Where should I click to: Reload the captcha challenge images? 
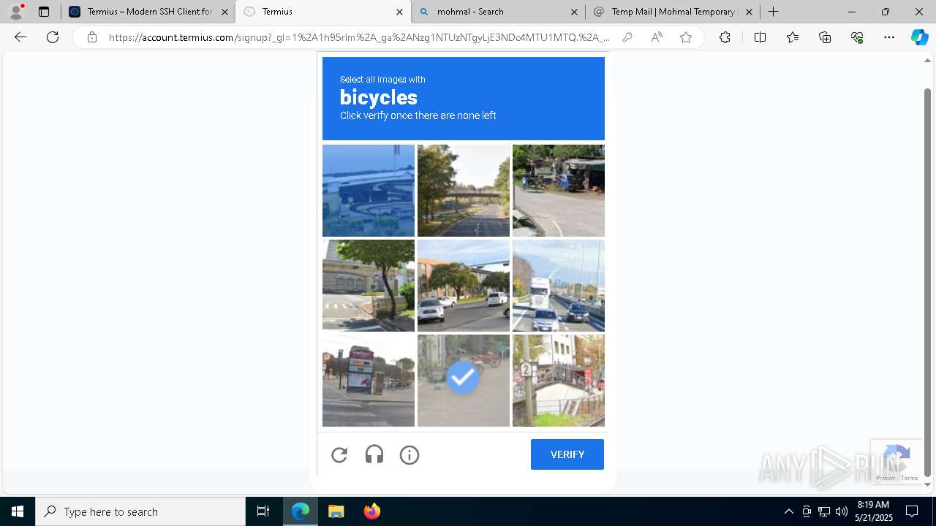pos(339,455)
